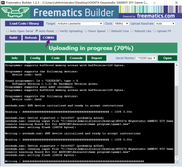The height and width of the screenshot is (167, 182).
Task: Show the Console tab
Action: click(x=76, y=58)
